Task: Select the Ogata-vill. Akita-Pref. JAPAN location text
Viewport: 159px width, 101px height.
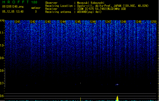Action: [x=113, y=6]
